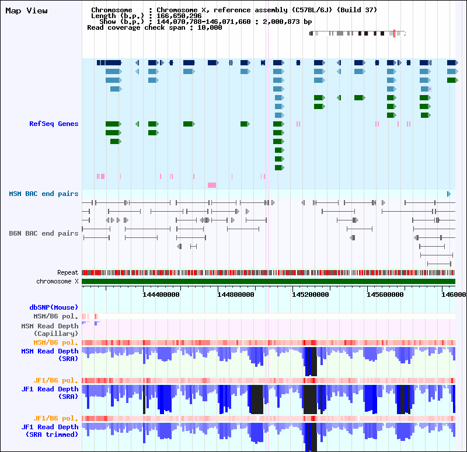Screen dimensions: 467x452
Task: Click the Read coverage check span value 10,000
Action: (x=210, y=27)
